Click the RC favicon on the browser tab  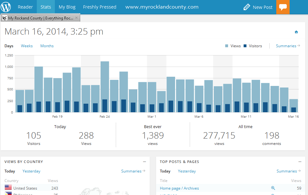[4, 18]
